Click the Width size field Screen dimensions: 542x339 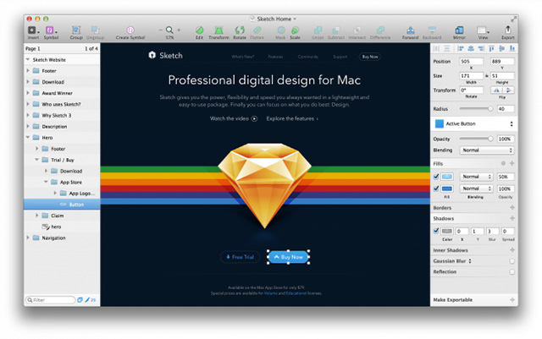[x=471, y=75]
